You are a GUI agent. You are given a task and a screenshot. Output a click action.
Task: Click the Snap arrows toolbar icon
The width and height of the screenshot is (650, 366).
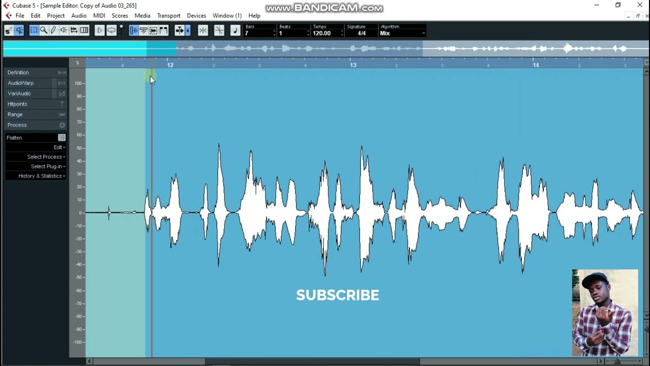pos(203,30)
